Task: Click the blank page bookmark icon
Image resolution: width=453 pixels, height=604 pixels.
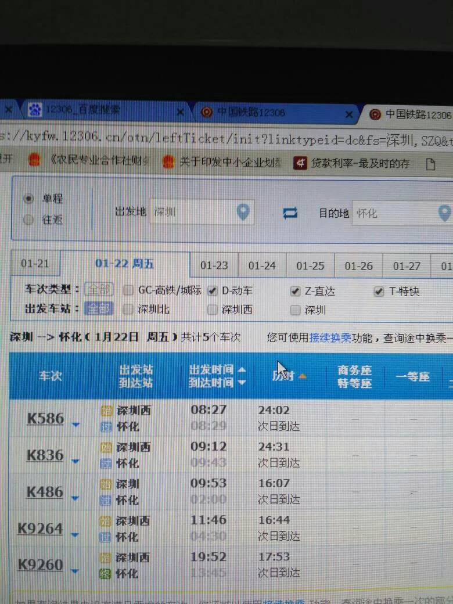Action: (x=430, y=164)
